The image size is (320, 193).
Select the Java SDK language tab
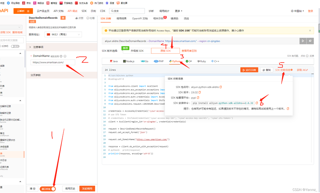point(114,61)
